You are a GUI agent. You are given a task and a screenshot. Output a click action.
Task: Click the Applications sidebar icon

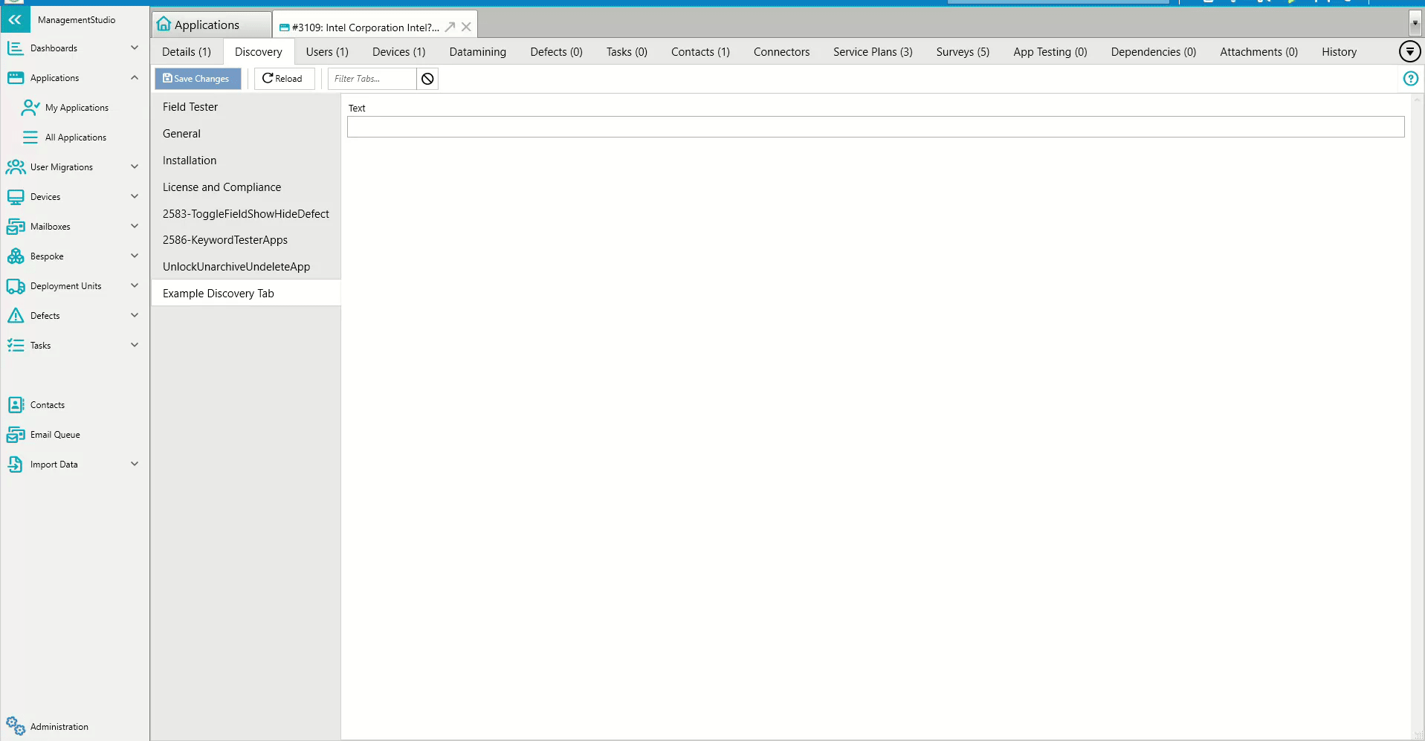click(x=15, y=78)
